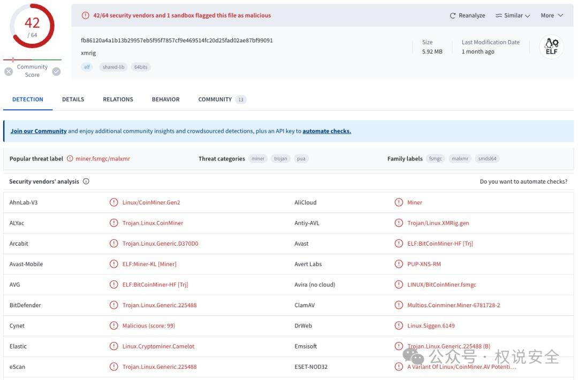Screen dimensions: 578x380
Task: Vote negative with community score X icon
Action: (9, 72)
